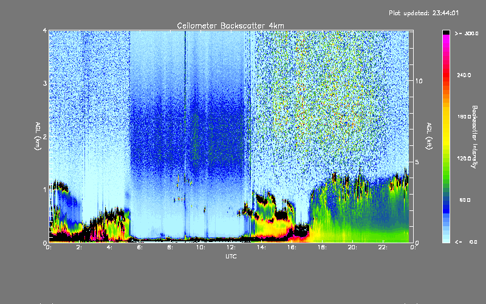486x304 pixels.
Task: Click the '22:' hour tick on UTC axis
Action: (x=383, y=247)
